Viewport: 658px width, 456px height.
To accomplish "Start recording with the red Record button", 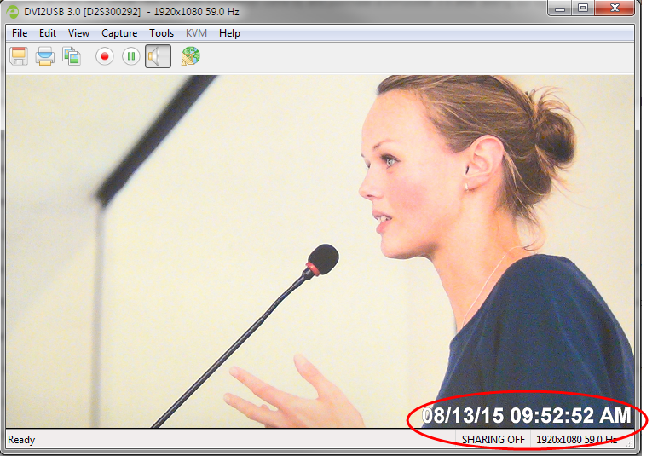I will pos(105,56).
